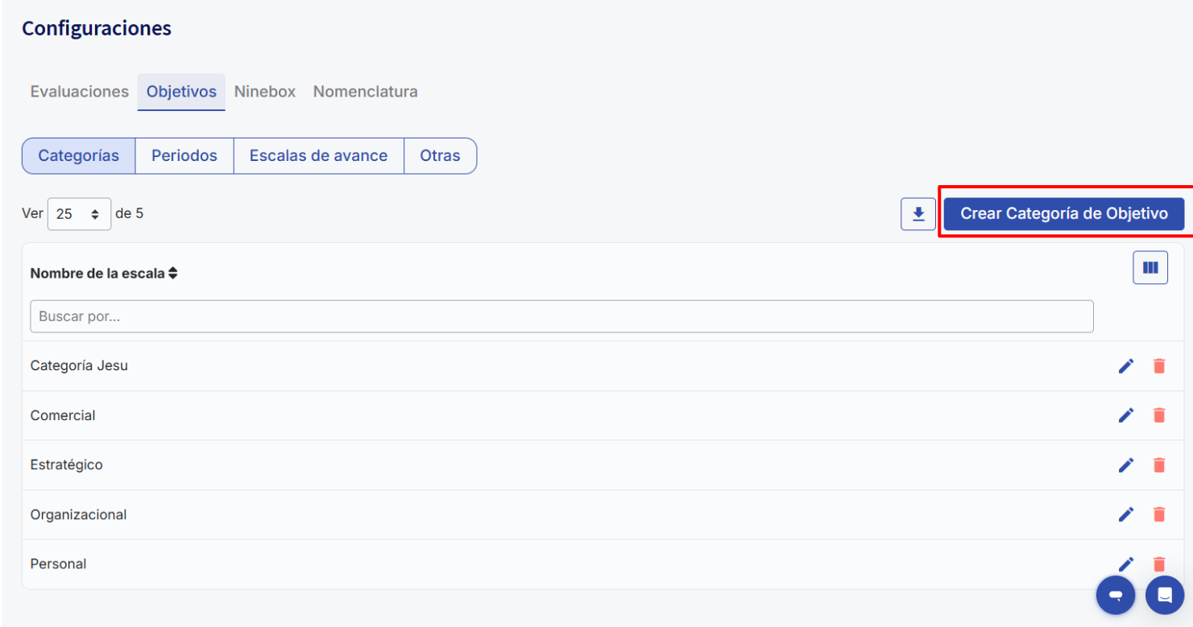Go to the Nomenclatura tab
This screenshot has width=1193, height=627.
365,92
